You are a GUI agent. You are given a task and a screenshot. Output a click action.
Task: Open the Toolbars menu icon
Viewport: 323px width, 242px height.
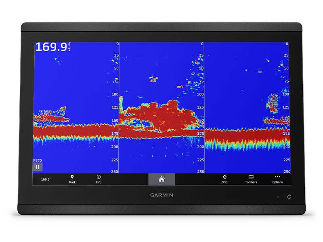click(251, 179)
